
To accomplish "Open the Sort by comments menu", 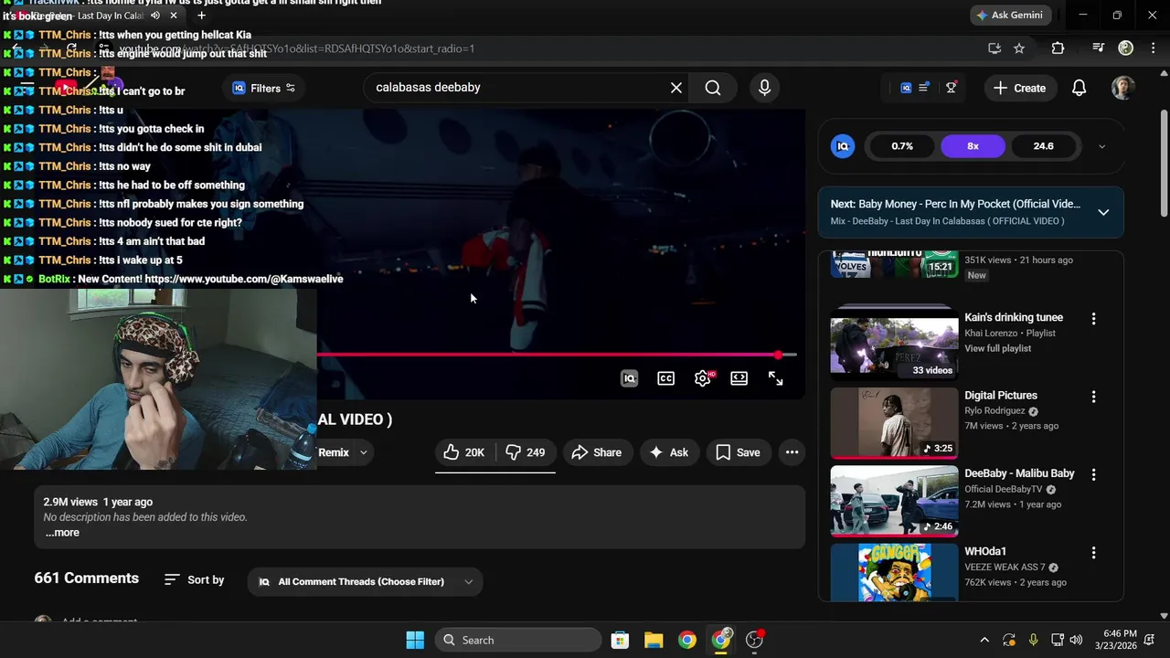I will pyautogui.click(x=194, y=580).
